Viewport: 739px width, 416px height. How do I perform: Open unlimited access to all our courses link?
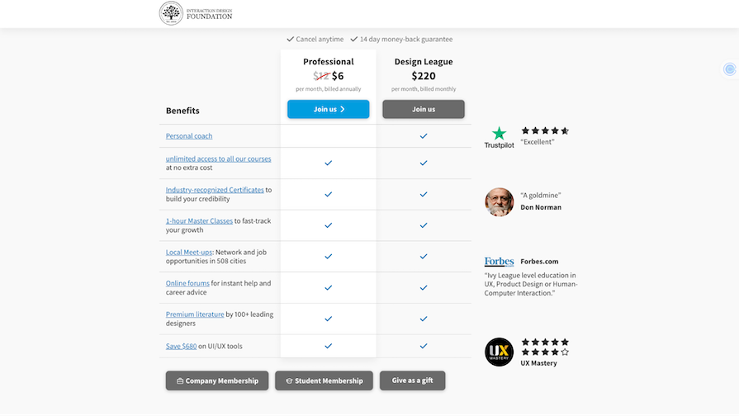point(218,158)
